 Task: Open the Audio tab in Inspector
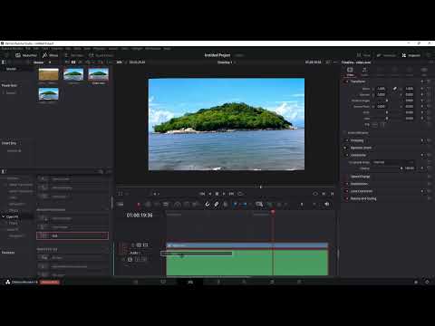[x=364, y=72]
